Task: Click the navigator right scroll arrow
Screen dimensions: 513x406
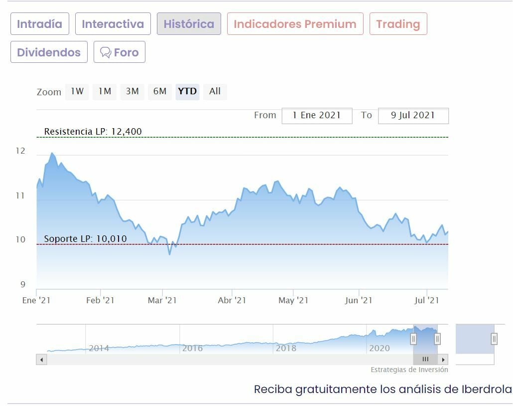Action: (443, 360)
